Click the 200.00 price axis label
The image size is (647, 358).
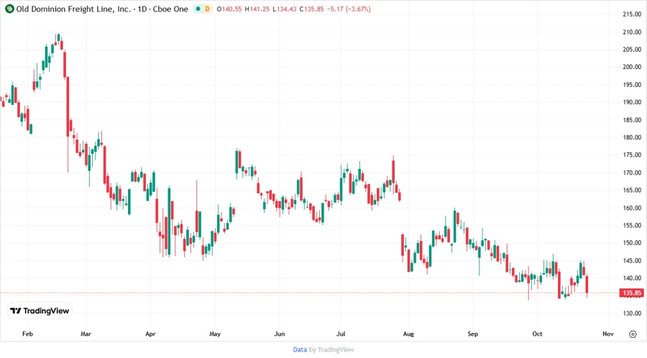coord(632,67)
